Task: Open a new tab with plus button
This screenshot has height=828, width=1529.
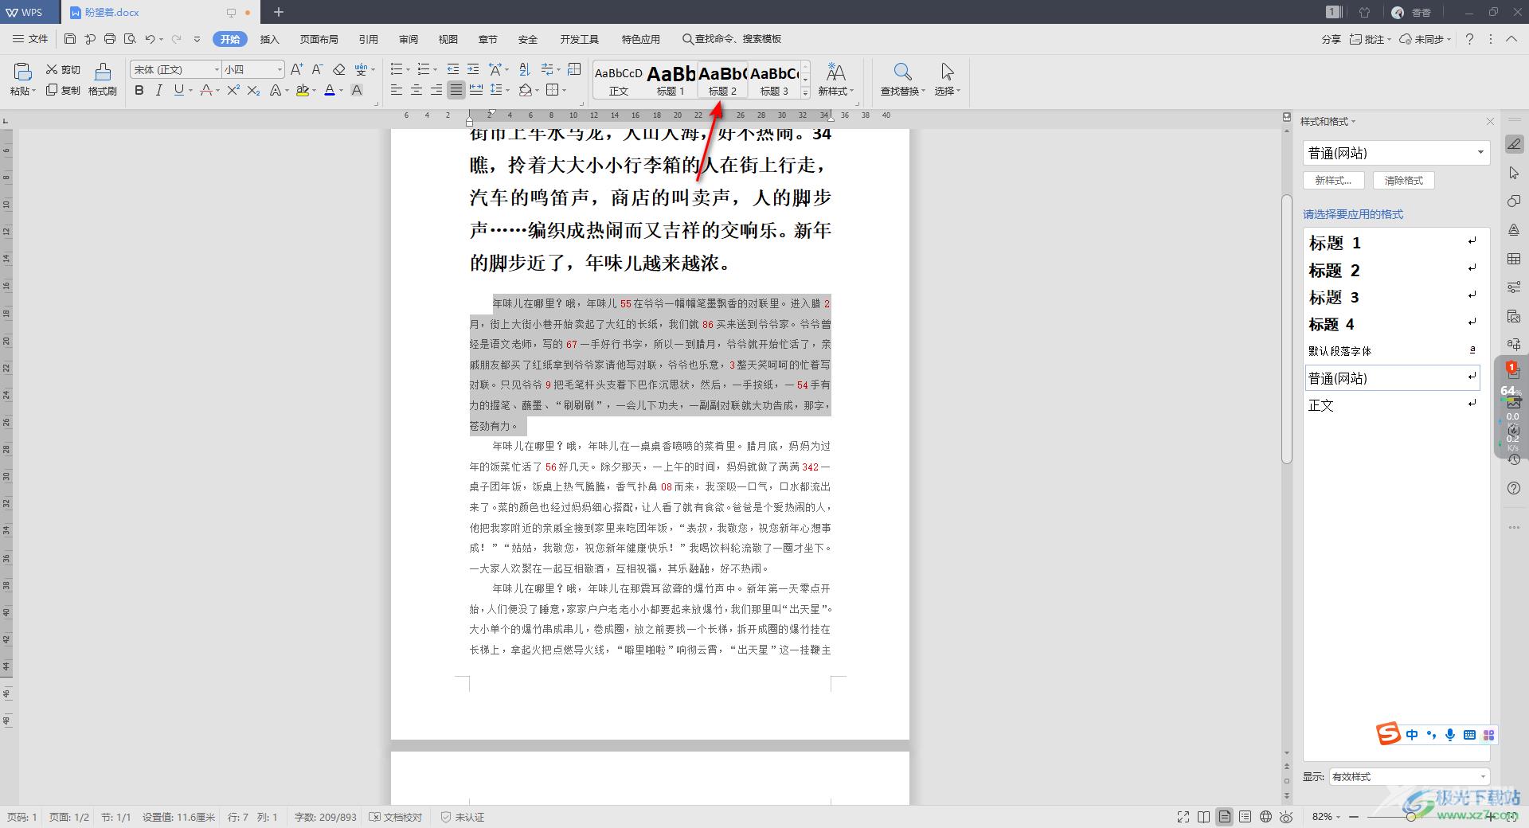Action: click(279, 12)
